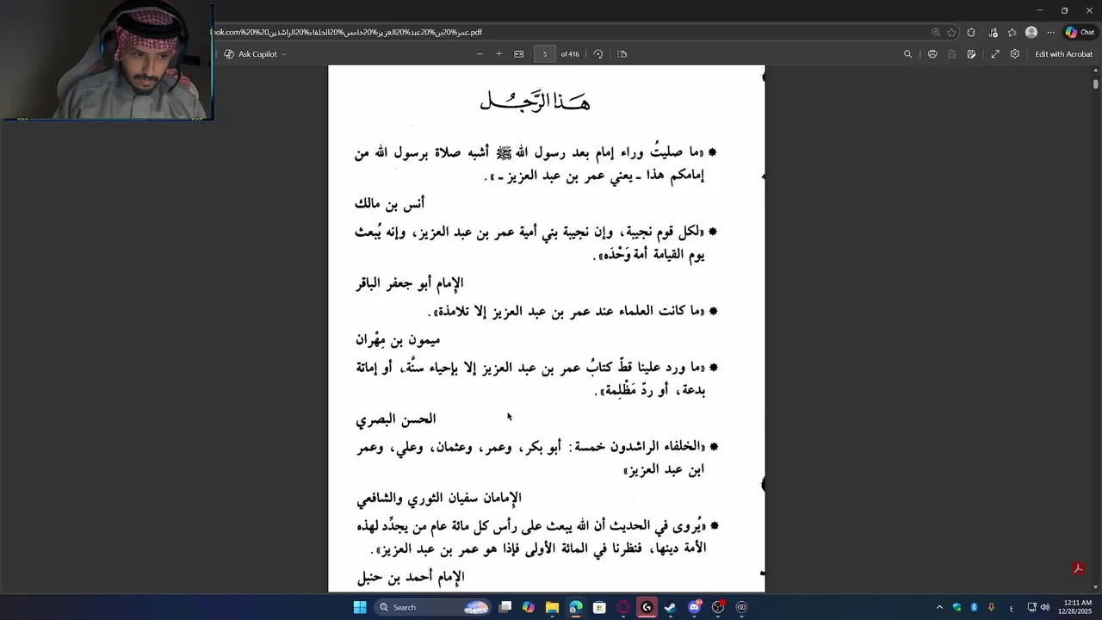Image resolution: width=1102 pixels, height=620 pixels.
Task: Add this page to favorites star
Action: click(951, 33)
